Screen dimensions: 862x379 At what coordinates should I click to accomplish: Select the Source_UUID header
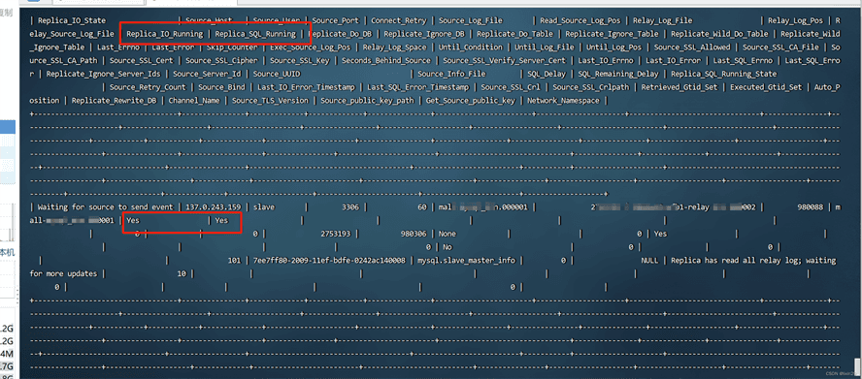click(277, 74)
